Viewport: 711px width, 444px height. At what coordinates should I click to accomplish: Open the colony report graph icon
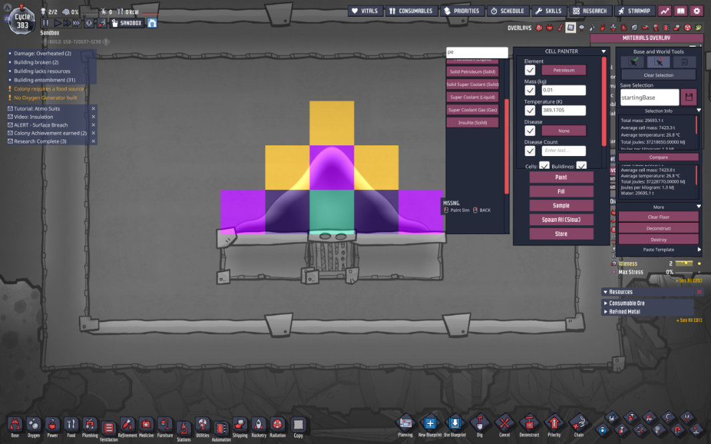[665, 11]
